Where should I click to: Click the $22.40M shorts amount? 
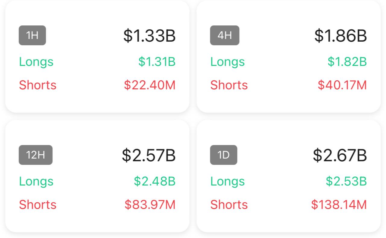150,85
